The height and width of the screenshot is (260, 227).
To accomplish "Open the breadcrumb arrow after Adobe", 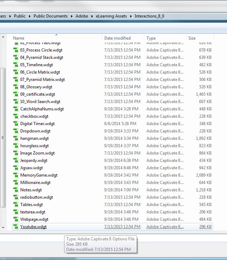I will pyautogui.click(x=92, y=16).
